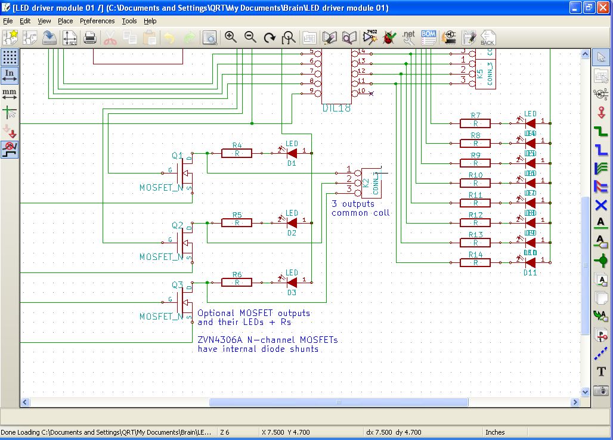Select the global label tool
Image resolution: width=613 pixels, height=440 pixels.
(x=601, y=242)
